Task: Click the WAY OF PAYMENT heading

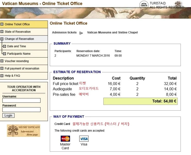Action: [69, 117]
